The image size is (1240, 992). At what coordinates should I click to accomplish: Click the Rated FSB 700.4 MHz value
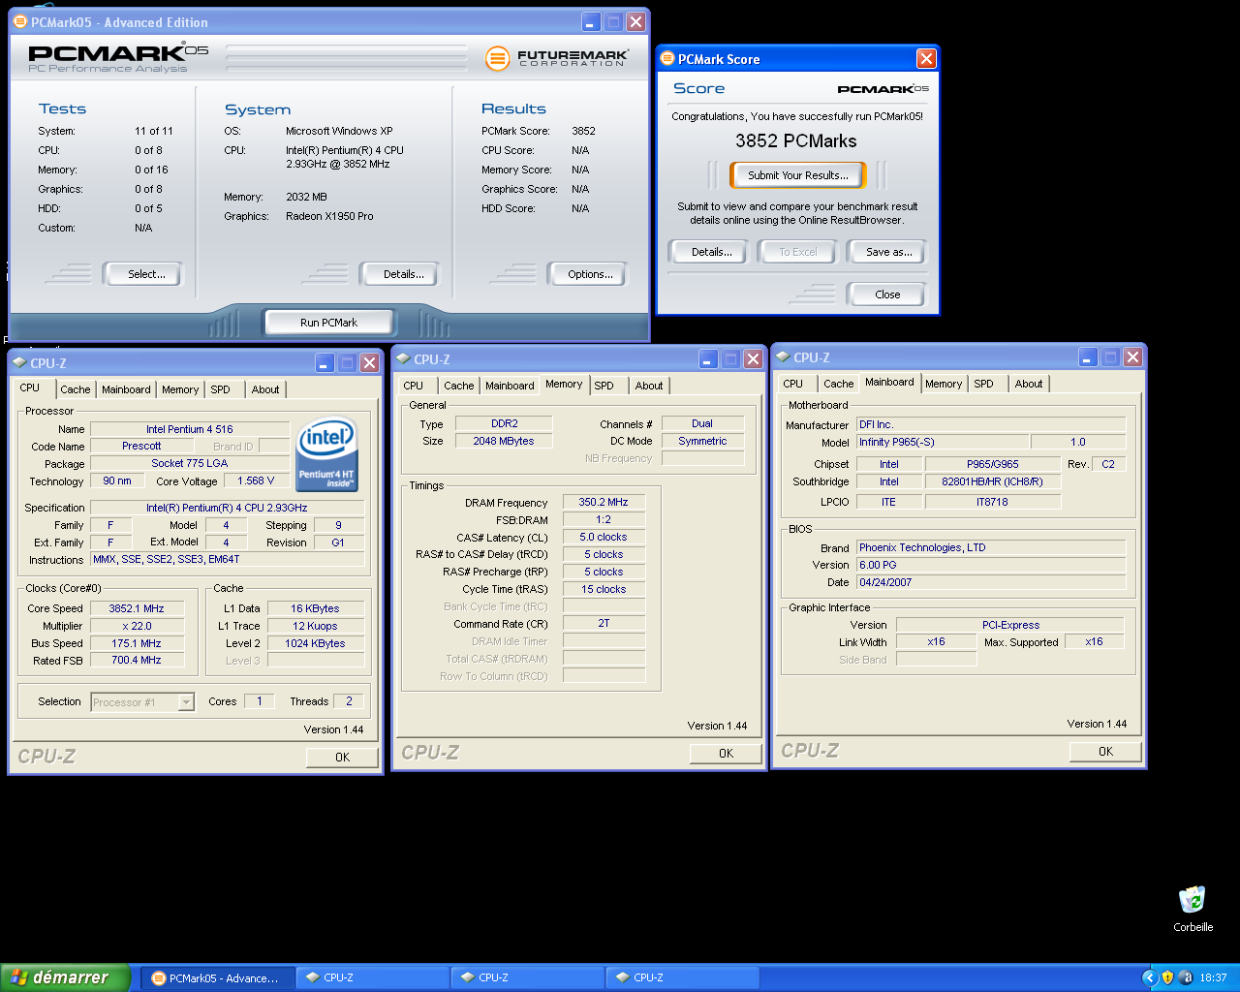coord(137,660)
